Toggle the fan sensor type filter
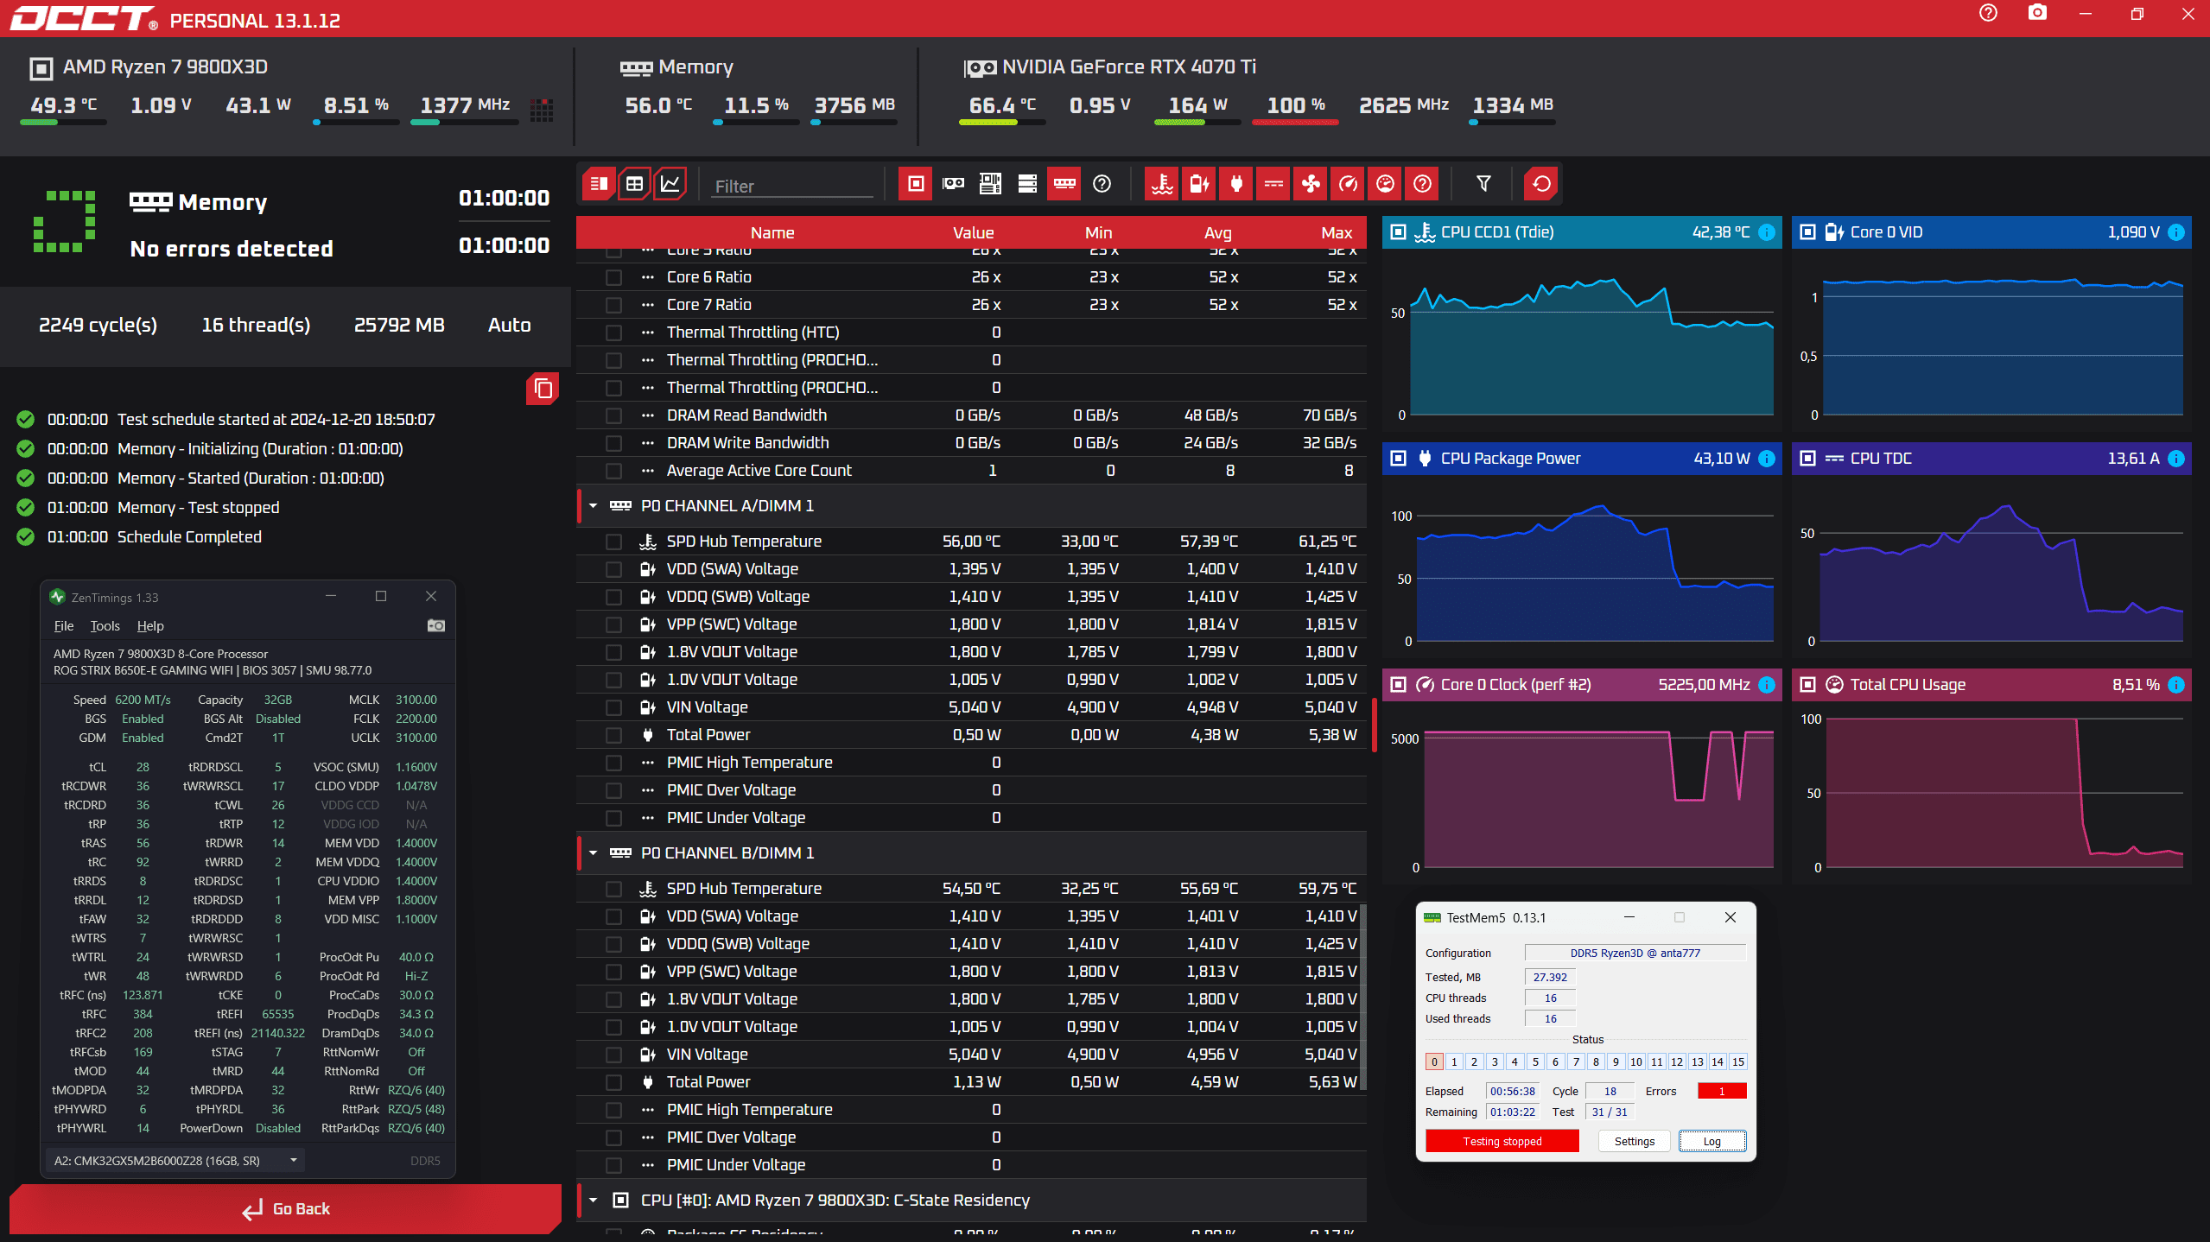Image resolution: width=2210 pixels, height=1242 pixels. coord(1311,184)
